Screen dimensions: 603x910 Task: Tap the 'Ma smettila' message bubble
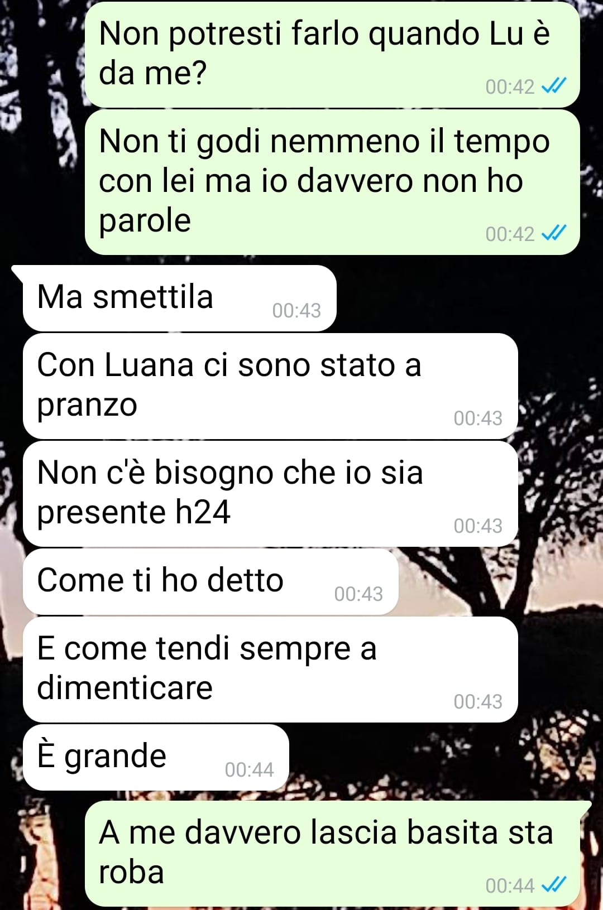[179, 298]
